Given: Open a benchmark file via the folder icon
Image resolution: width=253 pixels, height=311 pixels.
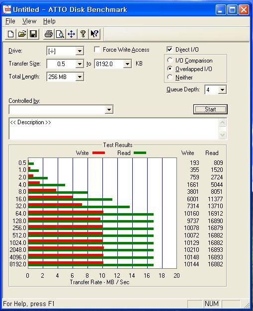Looking at the screenshot, I should [x=22, y=34].
